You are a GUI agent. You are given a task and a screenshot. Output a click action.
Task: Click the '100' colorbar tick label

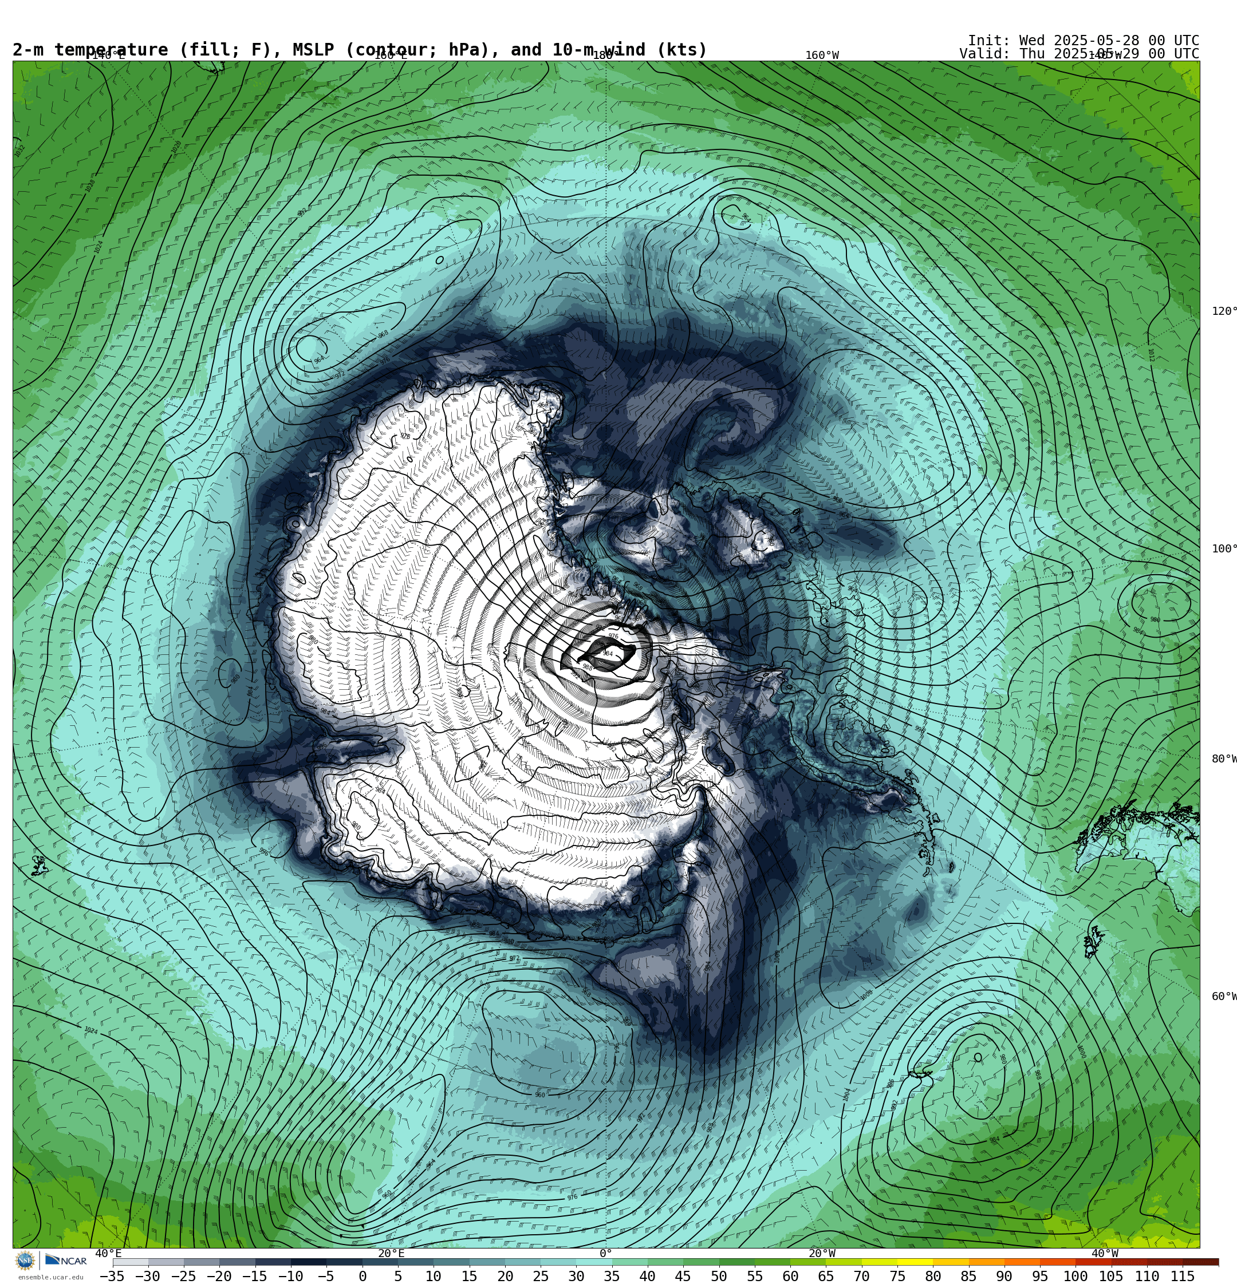[1075, 1276]
